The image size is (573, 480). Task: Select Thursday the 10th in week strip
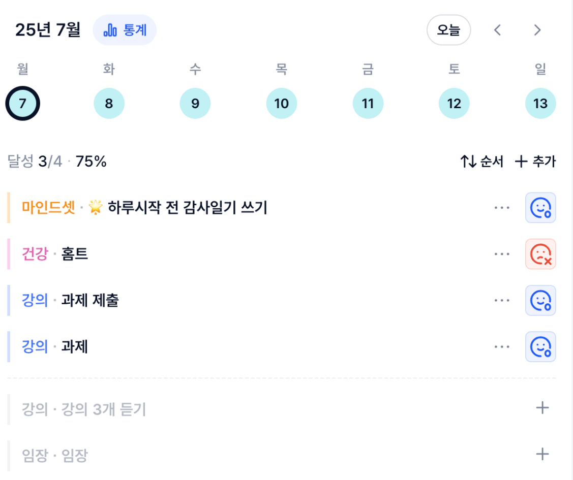(x=281, y=103)
